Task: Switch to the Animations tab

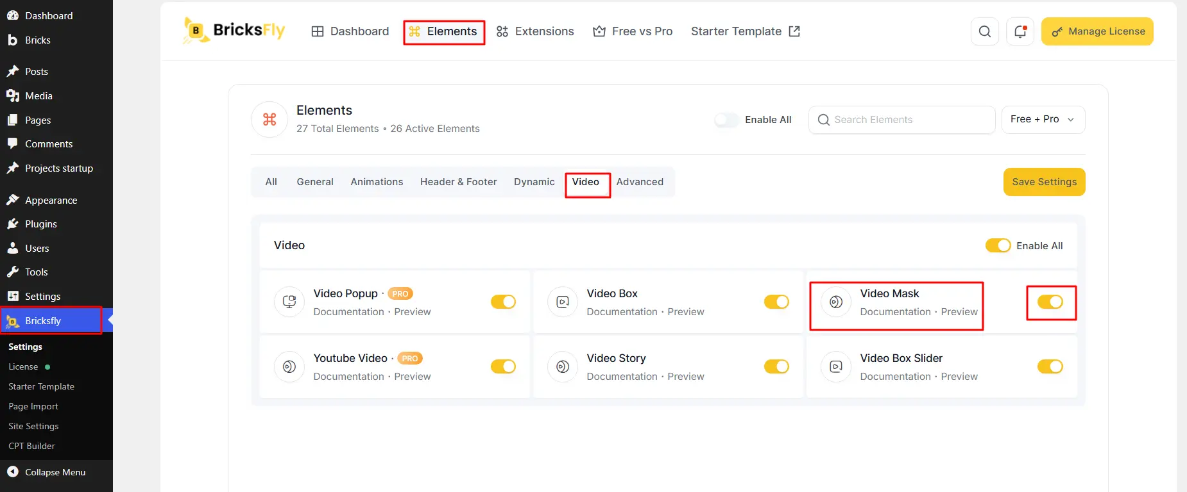Action: point(377,182)
